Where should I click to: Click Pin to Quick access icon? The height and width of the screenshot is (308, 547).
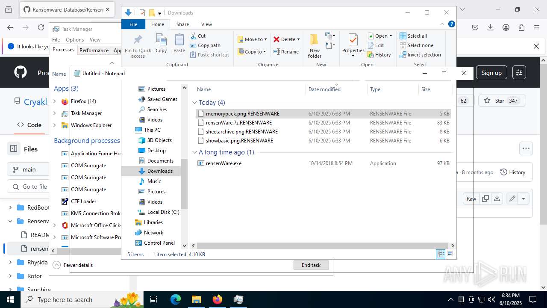click(x=138, y=46)
